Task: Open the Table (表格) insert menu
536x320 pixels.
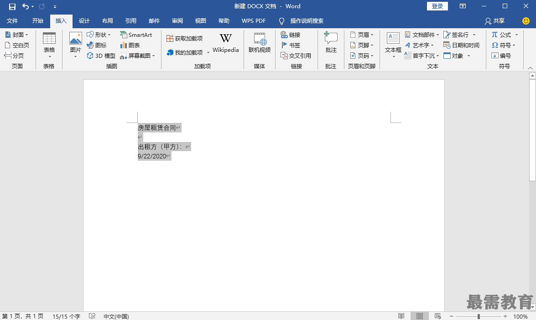Action: pos(49,45)
